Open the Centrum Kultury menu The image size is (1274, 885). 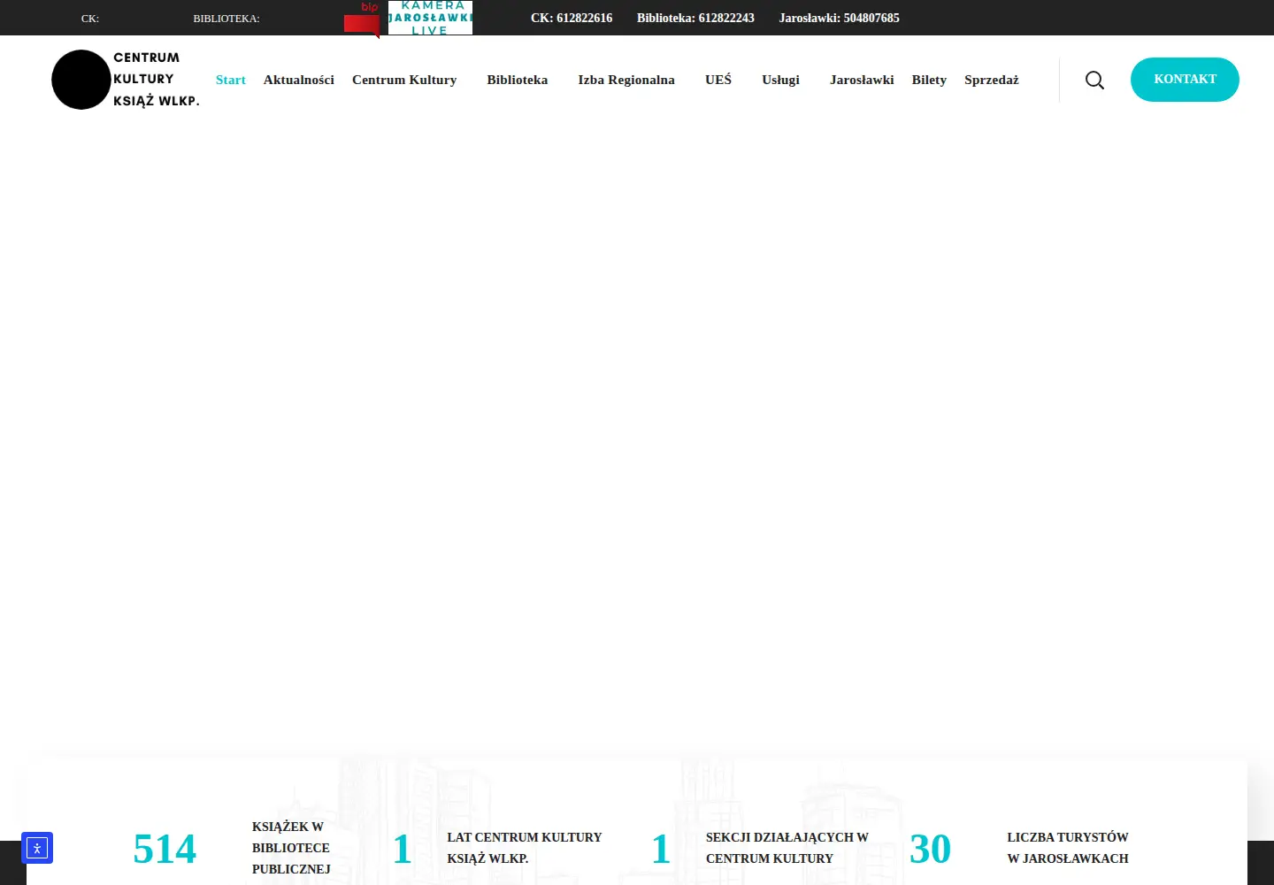tap(404, 80)
